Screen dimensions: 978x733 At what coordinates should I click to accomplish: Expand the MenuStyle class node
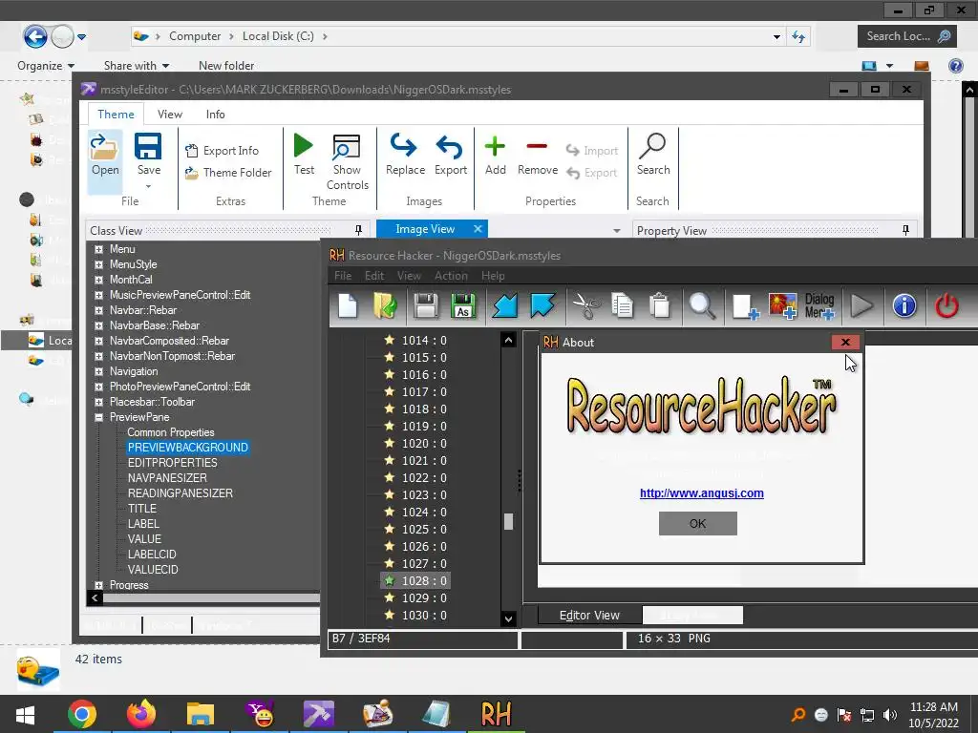pyautogui.click(x=98, y=264)
